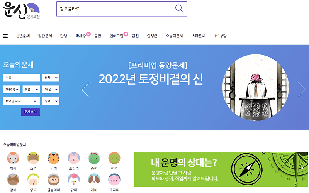Click the 운세보기 button

[31, 112]
